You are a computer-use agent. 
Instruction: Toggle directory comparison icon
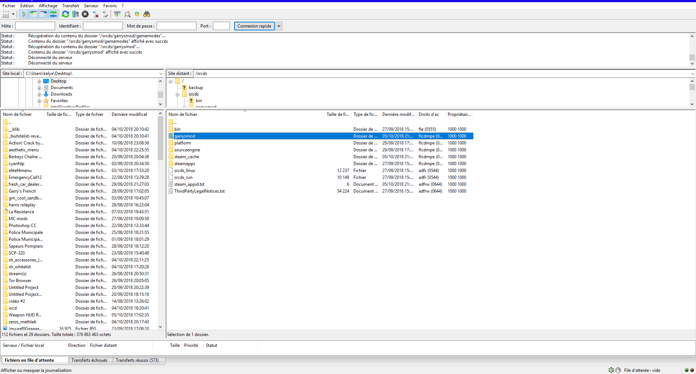click(x=127, y=14)
